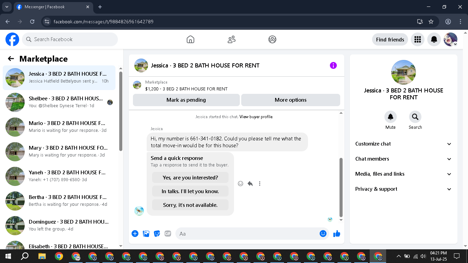This screenshot has width=468, height=263.
Task: Open Chrome tab search dropdown
Action: coord(7,7)
